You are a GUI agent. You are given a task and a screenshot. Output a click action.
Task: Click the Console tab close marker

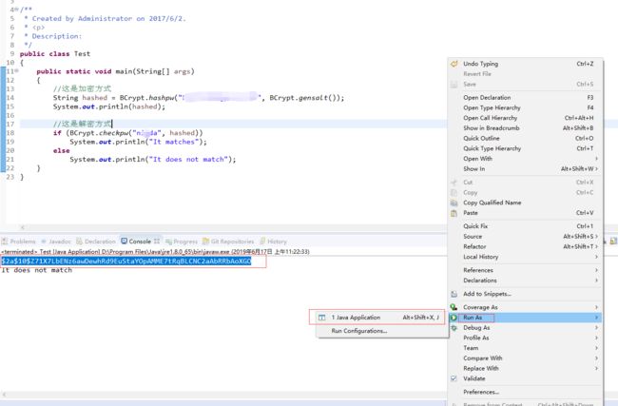click(157, 241)
